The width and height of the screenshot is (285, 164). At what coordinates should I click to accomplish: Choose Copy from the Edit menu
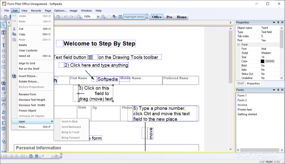click(33, 34)
